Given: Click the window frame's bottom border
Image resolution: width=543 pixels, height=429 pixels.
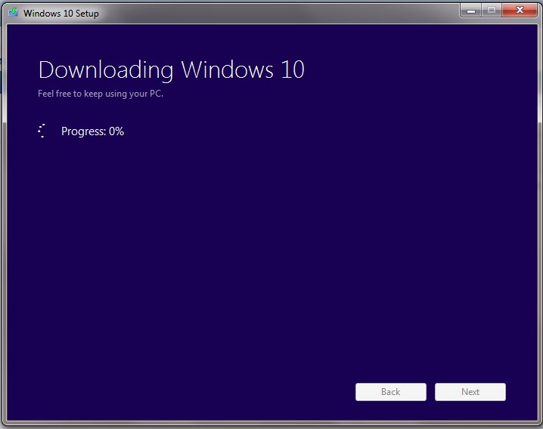Looking at the screenshot, I should 271,424.
